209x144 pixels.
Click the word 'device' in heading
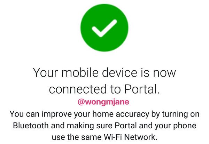click(x=120, y=72)
